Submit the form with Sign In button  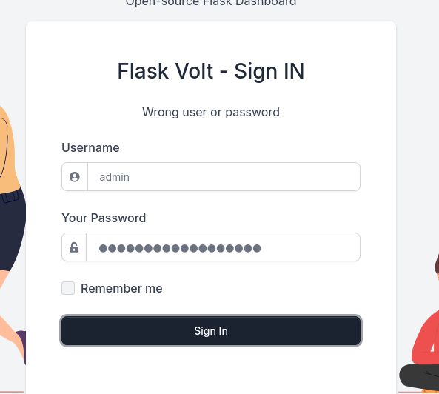(211, 331)
